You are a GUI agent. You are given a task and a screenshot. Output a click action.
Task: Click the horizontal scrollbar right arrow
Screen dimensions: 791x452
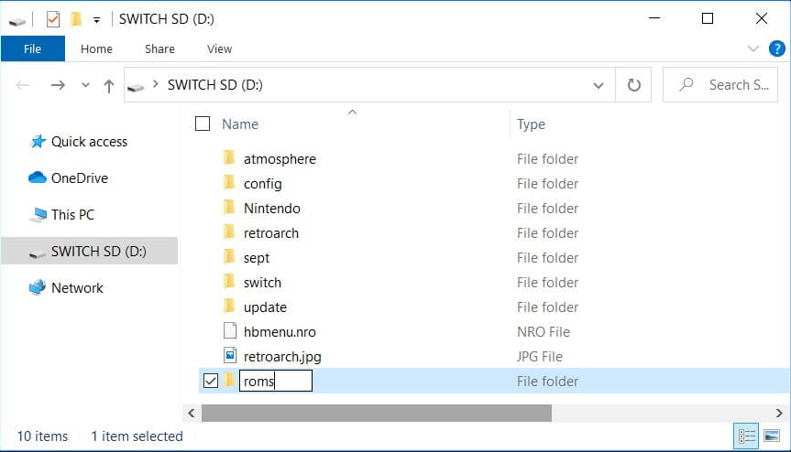[779, 414]
